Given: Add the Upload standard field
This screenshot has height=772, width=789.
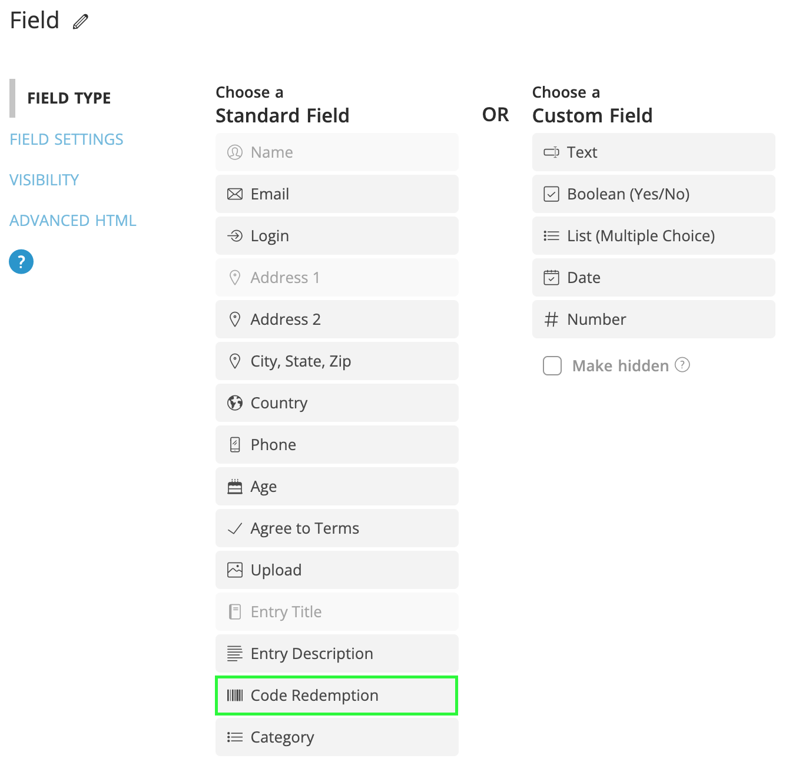Looking at the screenshot, I should click(337, 570).
